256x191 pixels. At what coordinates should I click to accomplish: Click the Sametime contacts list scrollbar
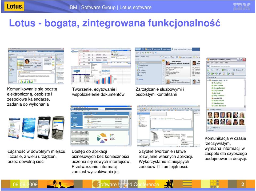tap(245, 93)
